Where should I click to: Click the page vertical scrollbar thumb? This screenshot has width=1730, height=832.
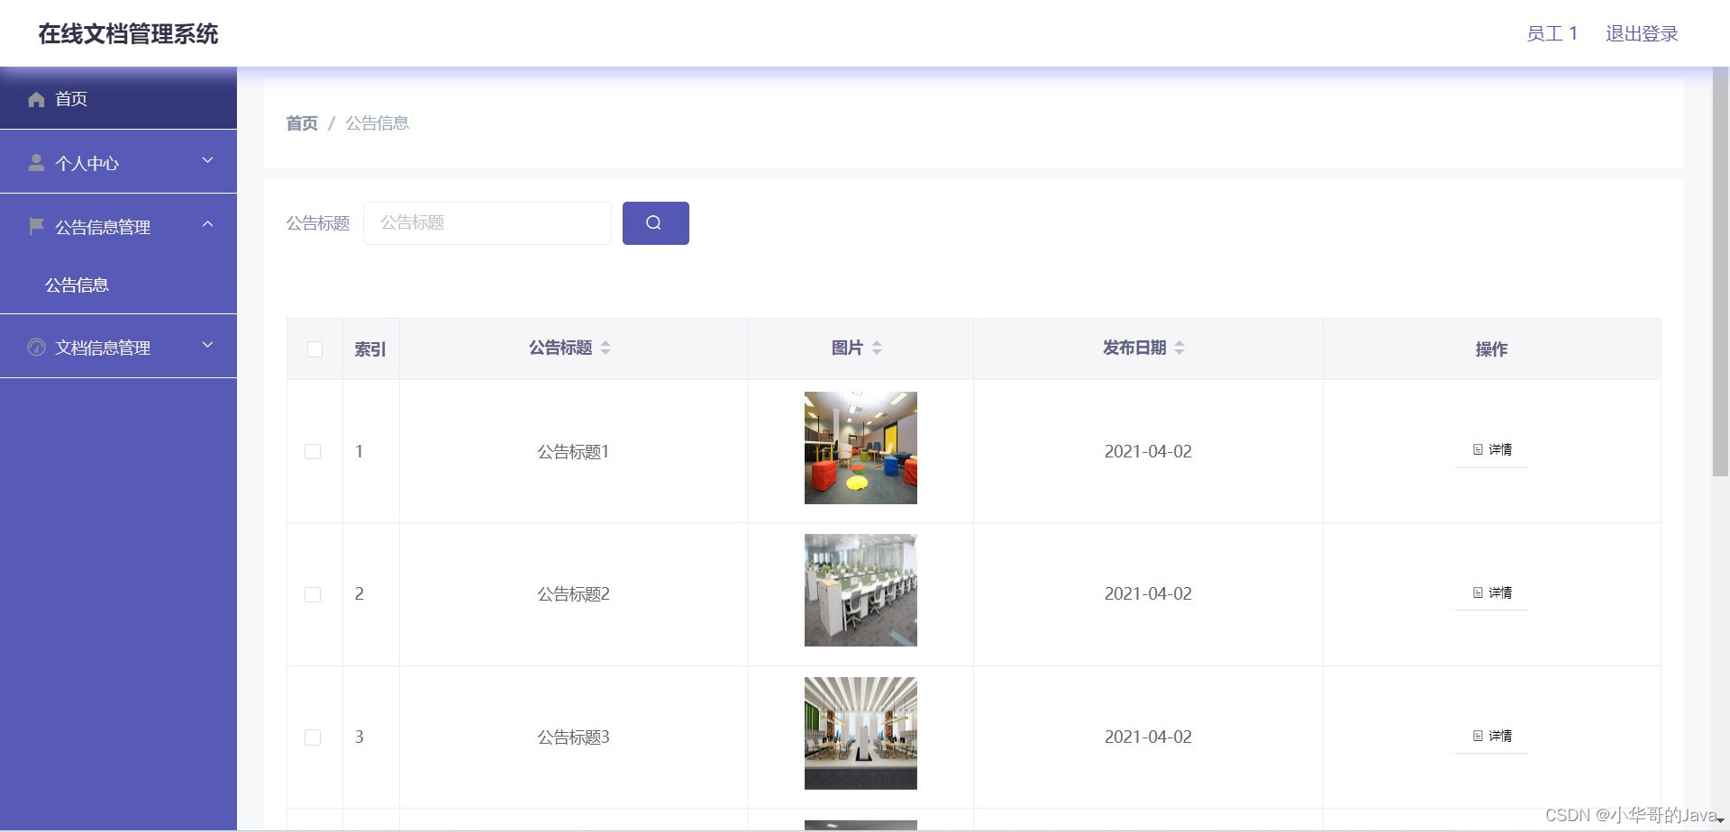coord(1720,272)
